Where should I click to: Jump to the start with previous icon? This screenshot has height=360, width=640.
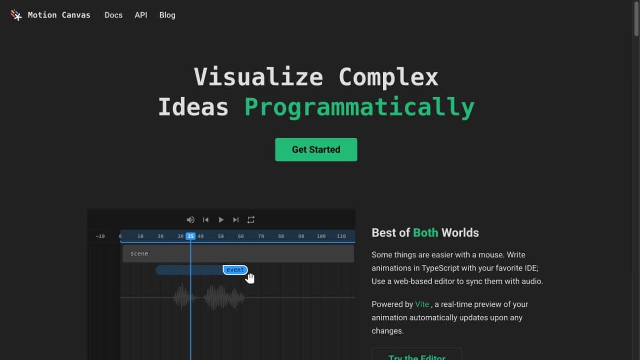205,219
